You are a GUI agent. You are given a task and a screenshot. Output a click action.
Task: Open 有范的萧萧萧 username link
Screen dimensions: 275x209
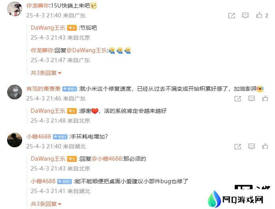pos(43,89)
